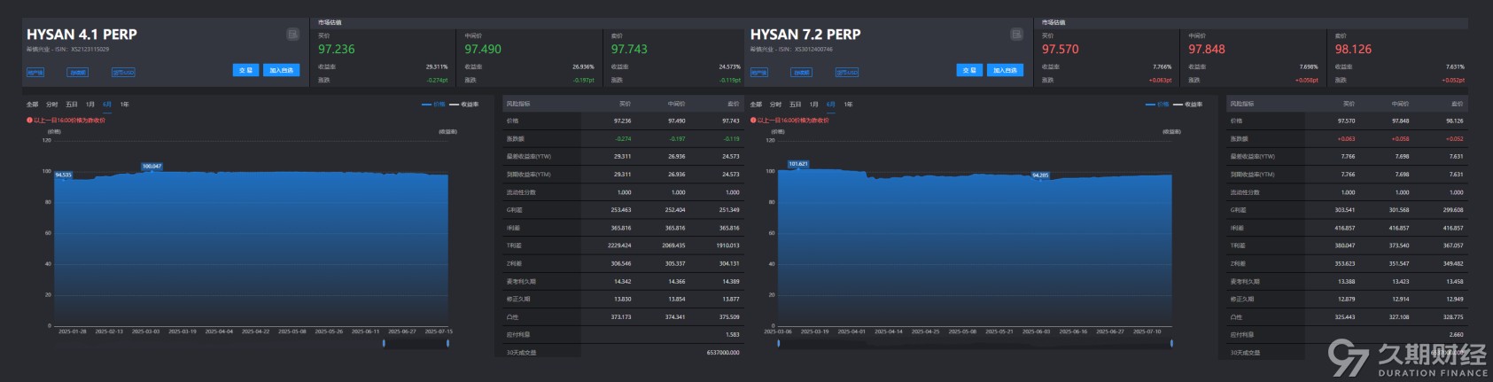Screen dimensions: 1493x382
Task: Click the 94.535 marker on HYSAN 4.1 chart
Action: tap(63, 175)
